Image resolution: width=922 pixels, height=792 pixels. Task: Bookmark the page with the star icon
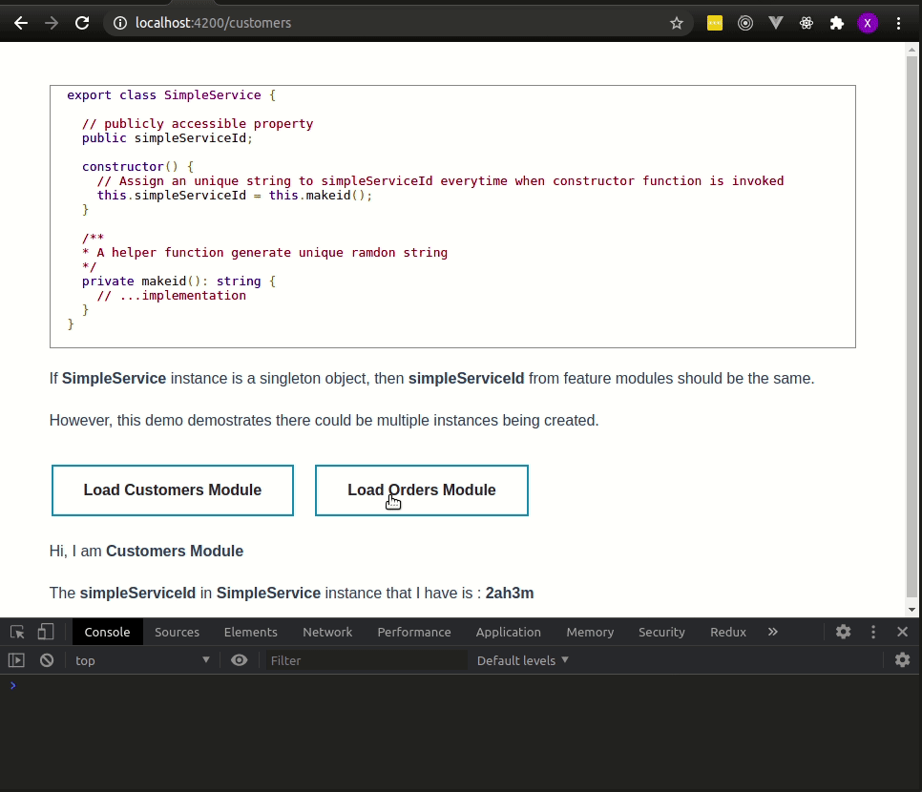pyautogui.click(x=677, y=22)
